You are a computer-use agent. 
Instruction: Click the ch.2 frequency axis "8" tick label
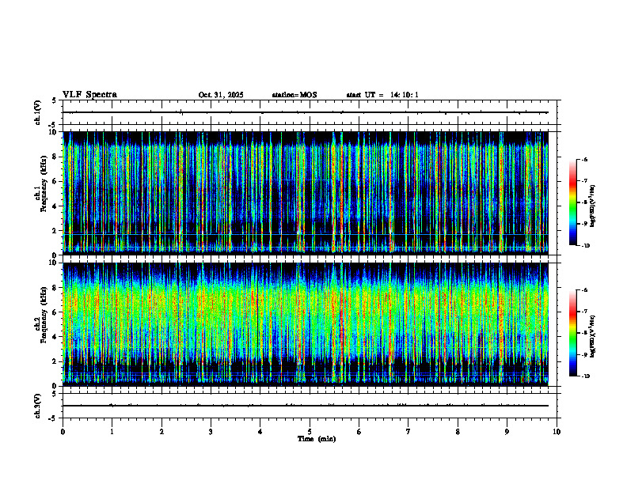pyautogui.click(x=55, y=288)
